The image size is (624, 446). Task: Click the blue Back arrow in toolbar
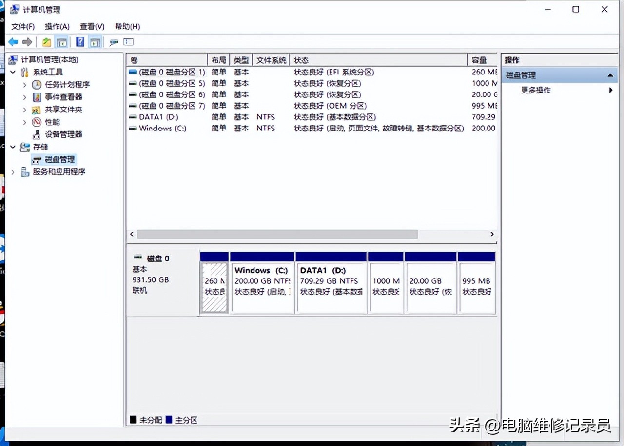tap(13, 42)
